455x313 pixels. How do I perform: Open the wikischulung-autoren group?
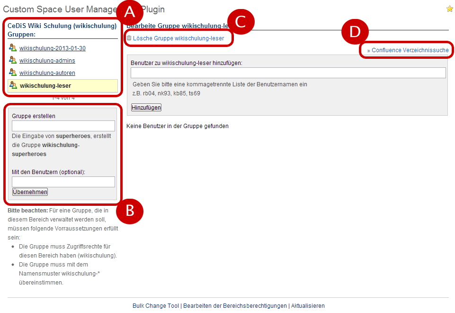point(47,73)
